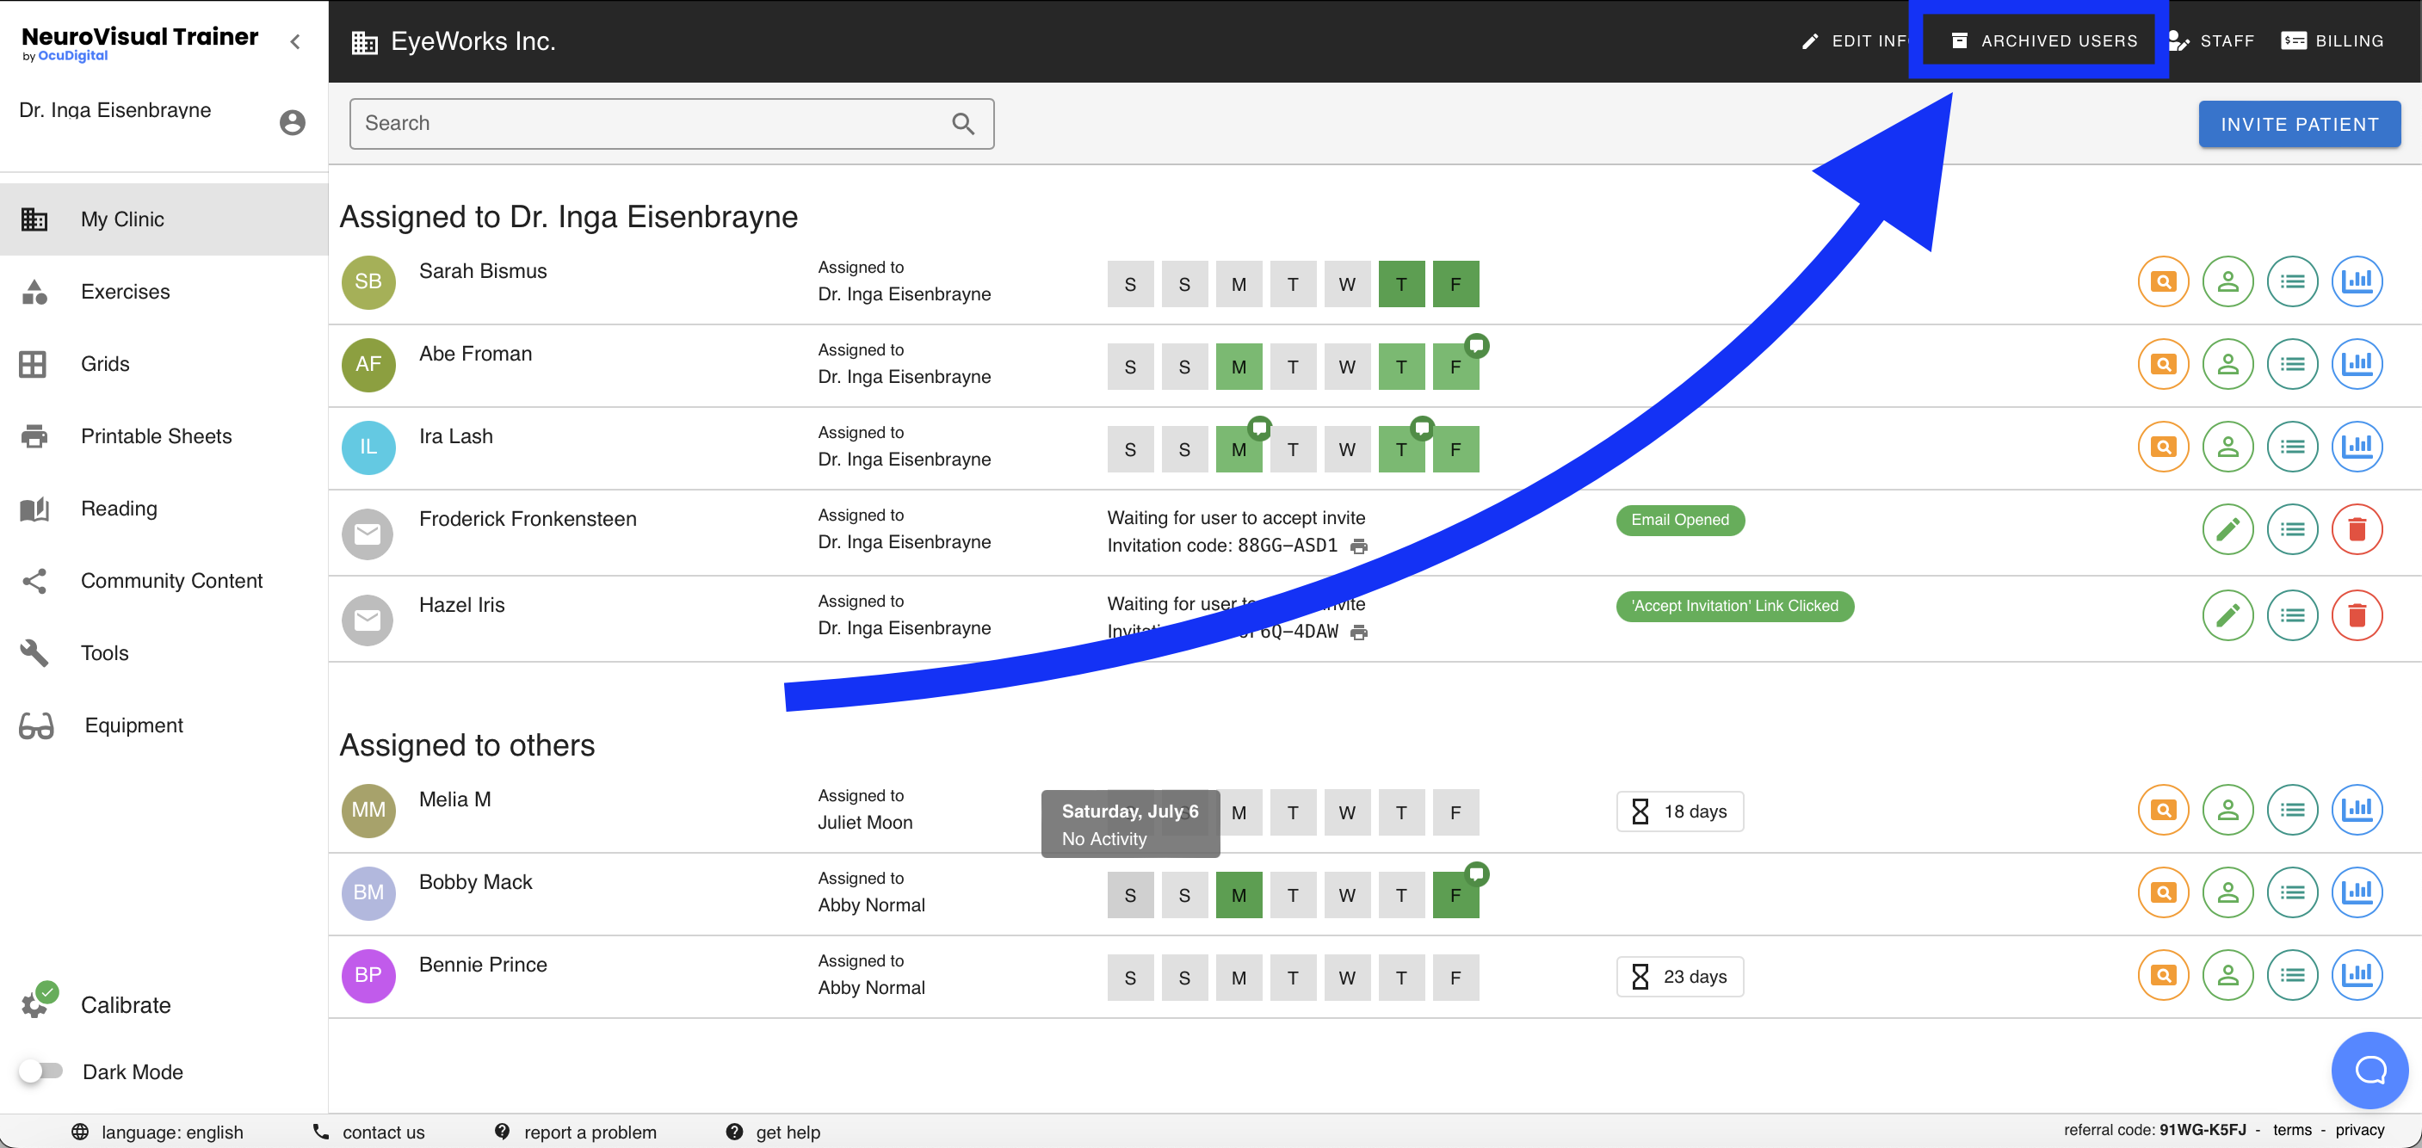Open Sarah Bismus profile person icon

point(2227,281)
